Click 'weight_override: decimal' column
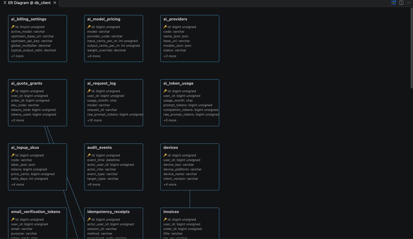The image size is (413, 239). coord(107,50)
